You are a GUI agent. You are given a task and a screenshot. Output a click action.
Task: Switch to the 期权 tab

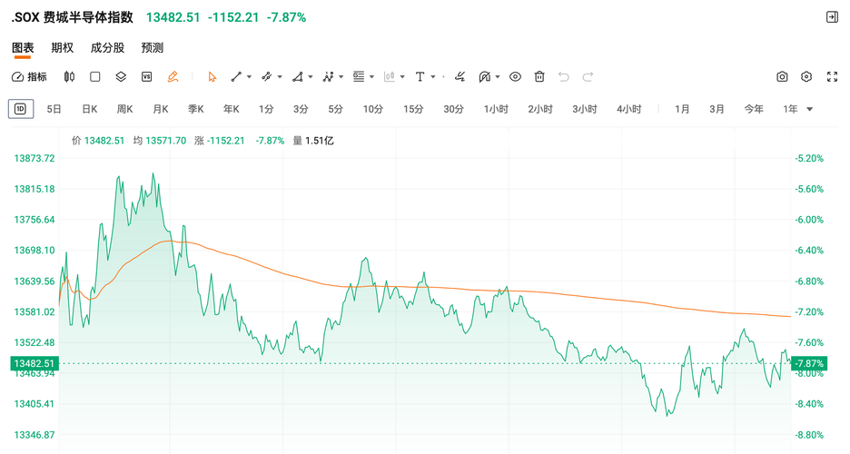pyautogui.click(x=63, y=48)
